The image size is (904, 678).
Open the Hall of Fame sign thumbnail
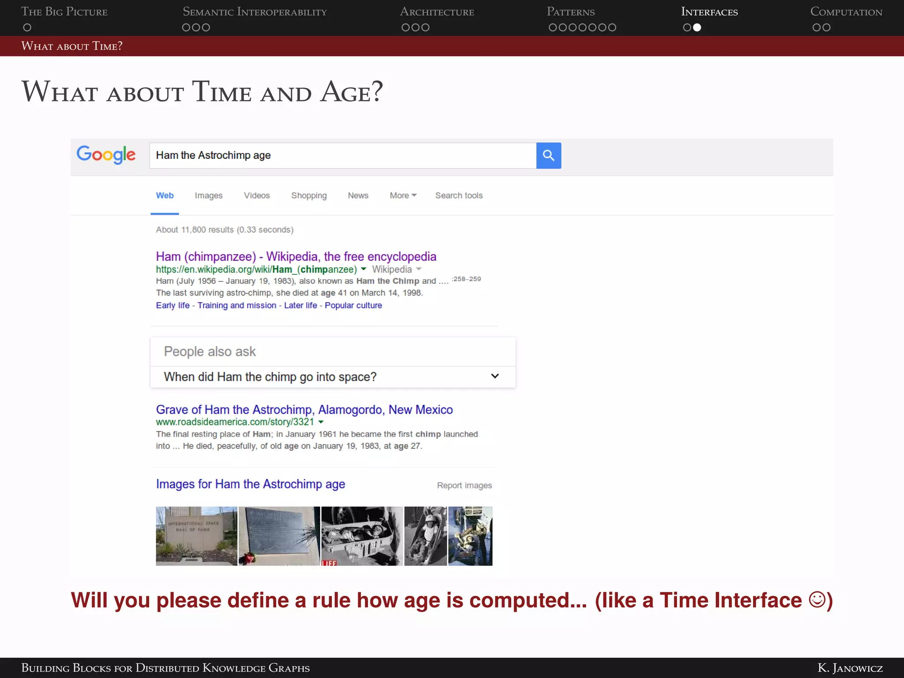pyautogui.click(x=196, y=536)
